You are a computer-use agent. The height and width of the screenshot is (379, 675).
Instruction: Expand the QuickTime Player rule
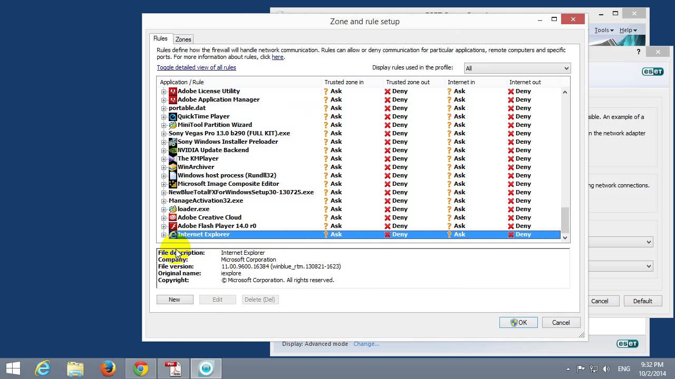pos(164,117)
